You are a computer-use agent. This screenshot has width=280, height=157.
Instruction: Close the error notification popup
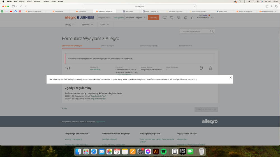tap(231, 77)
